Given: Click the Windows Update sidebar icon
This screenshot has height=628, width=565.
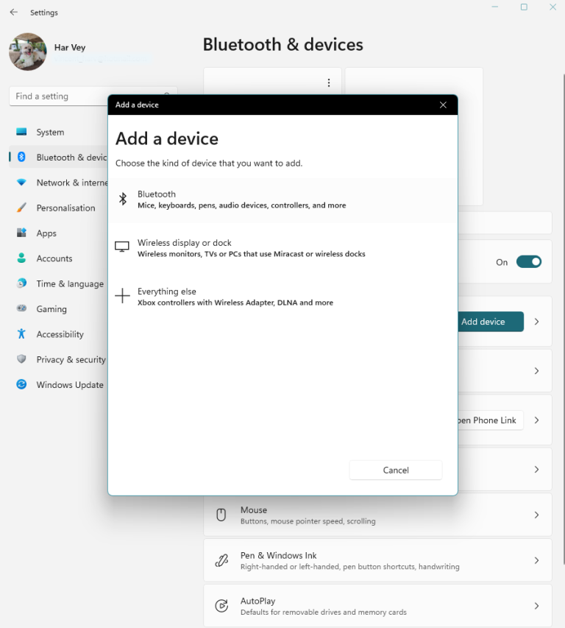Looking at the screenshot, I should (x=21, y=384).
